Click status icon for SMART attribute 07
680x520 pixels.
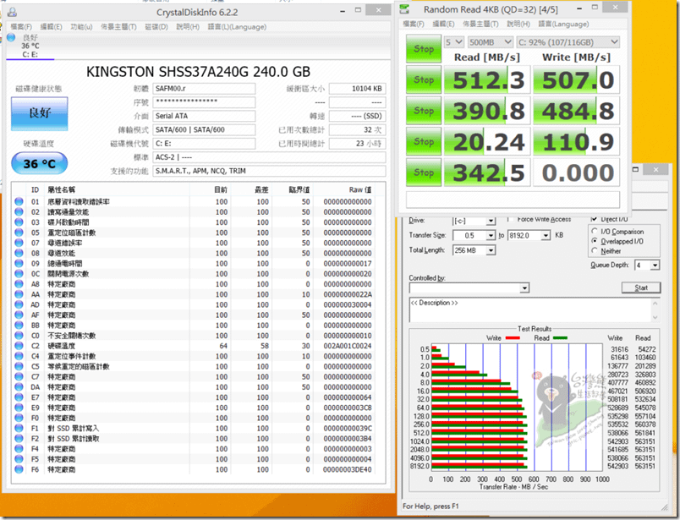[x=19, y=243]
